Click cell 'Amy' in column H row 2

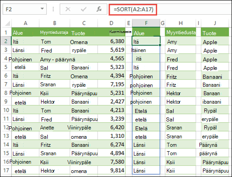pyautogui.click(x=181, y=41)
